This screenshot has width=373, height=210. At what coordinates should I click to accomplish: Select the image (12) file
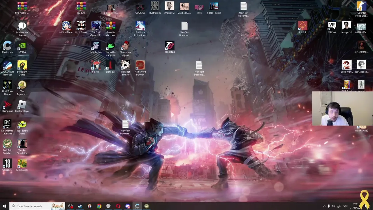pos(170,8)
